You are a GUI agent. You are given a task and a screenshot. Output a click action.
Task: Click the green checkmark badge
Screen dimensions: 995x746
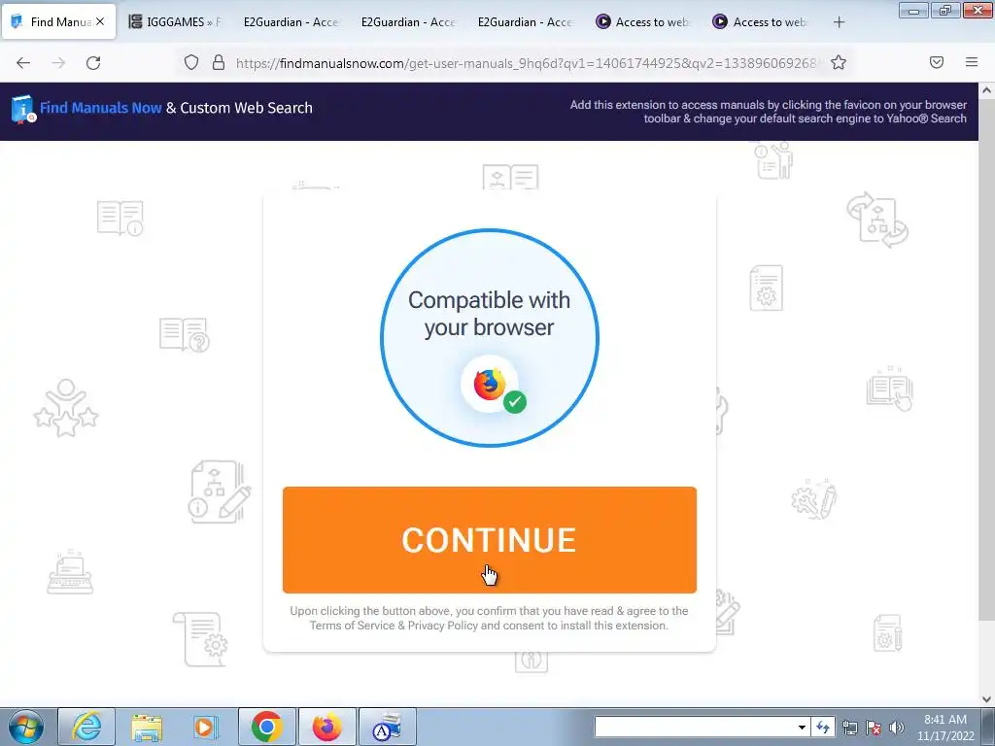515,401
